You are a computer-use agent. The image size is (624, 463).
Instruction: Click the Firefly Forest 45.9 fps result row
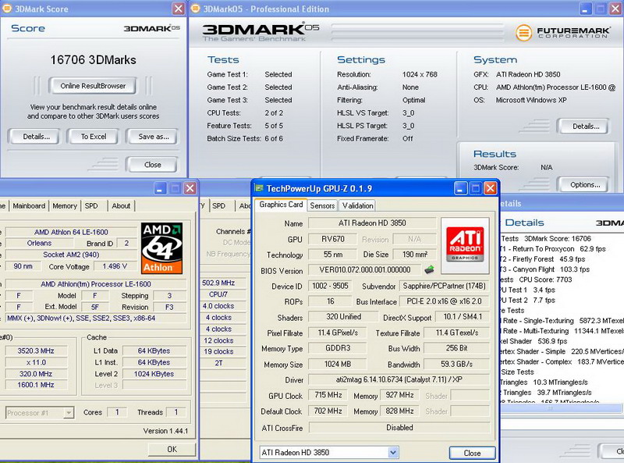pyautogui.click(x=543, y=259)
